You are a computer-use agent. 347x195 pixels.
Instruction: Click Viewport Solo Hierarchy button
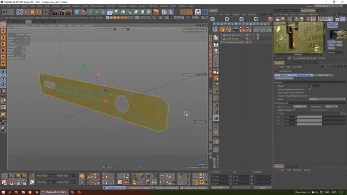[x=165, y=188]
